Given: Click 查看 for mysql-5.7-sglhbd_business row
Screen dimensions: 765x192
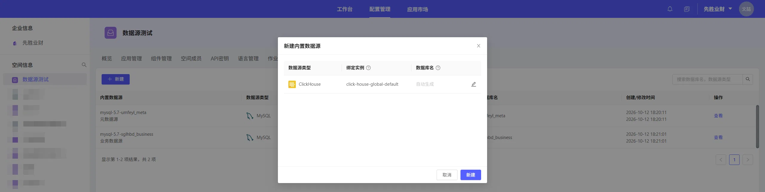Looking at the screenshot, I should [718, 138].
